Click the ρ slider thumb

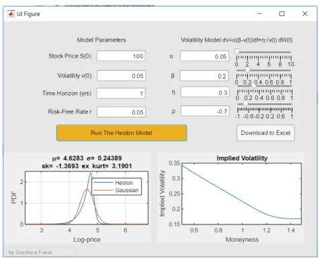(x=246, y=103)
